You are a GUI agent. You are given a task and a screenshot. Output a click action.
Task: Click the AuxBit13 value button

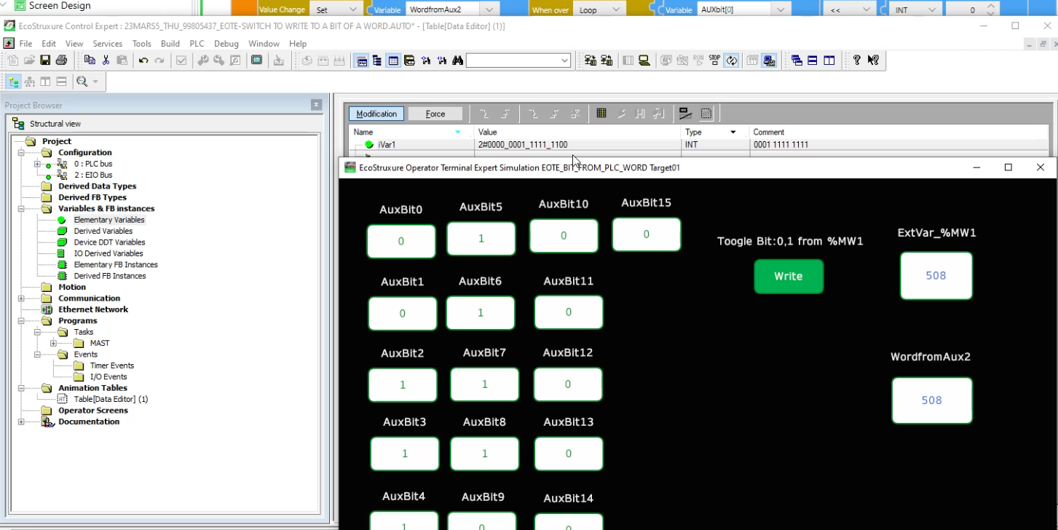(569, 454)
